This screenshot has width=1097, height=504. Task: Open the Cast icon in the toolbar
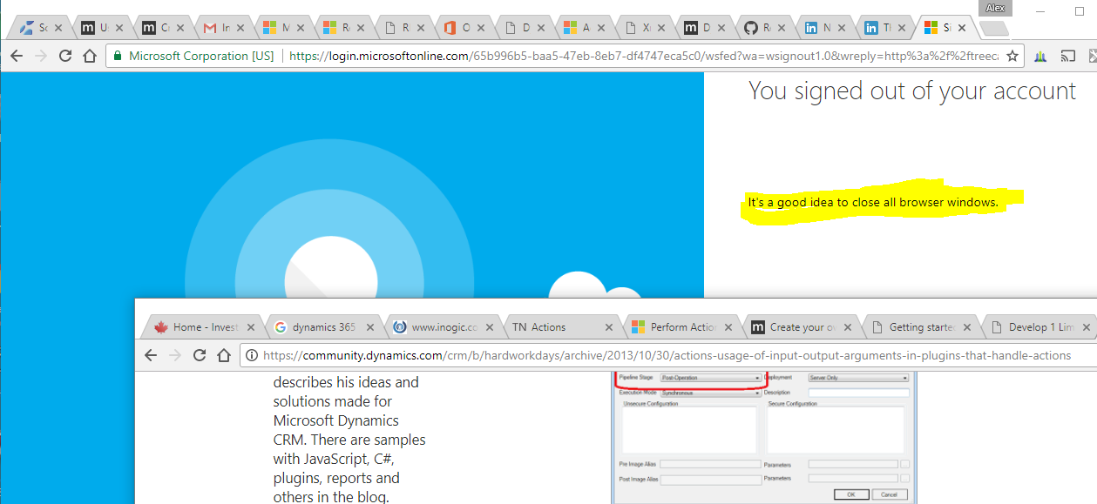coord(1067,57)
